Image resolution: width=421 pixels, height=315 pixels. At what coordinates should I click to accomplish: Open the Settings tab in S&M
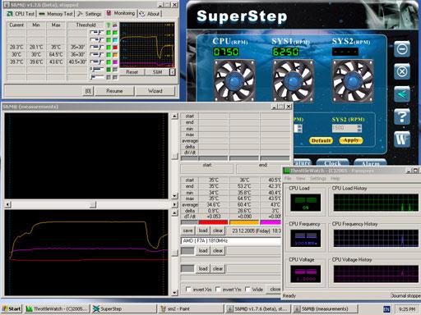tap(90, 13)
